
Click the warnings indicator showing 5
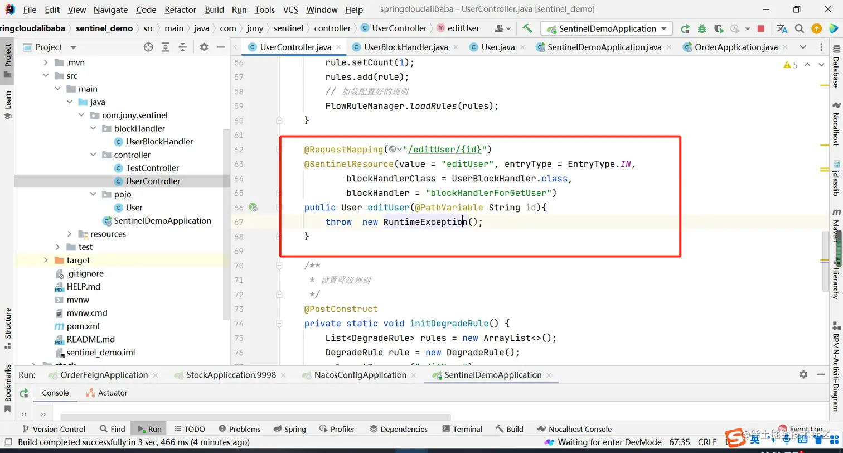[791, 65]
